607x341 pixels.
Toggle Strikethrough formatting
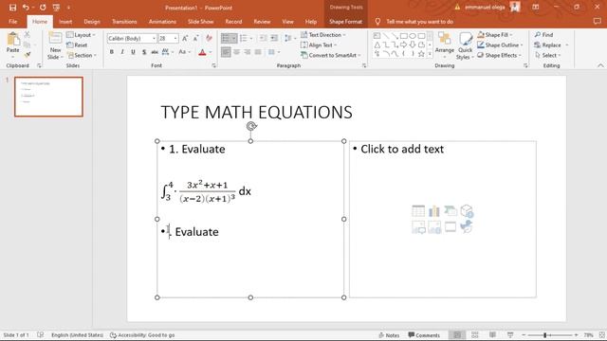[155, 52]
